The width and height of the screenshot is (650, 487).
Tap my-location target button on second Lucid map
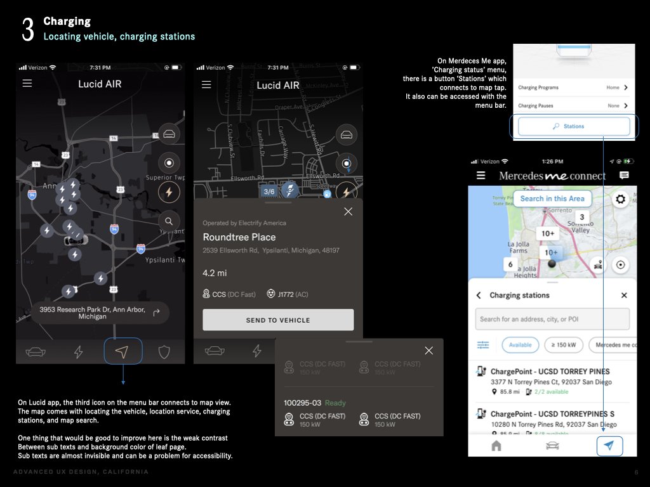click(x=347, y=164)
